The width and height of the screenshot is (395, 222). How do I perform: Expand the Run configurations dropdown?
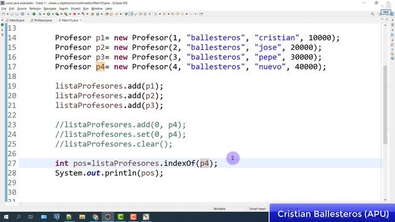52,14
